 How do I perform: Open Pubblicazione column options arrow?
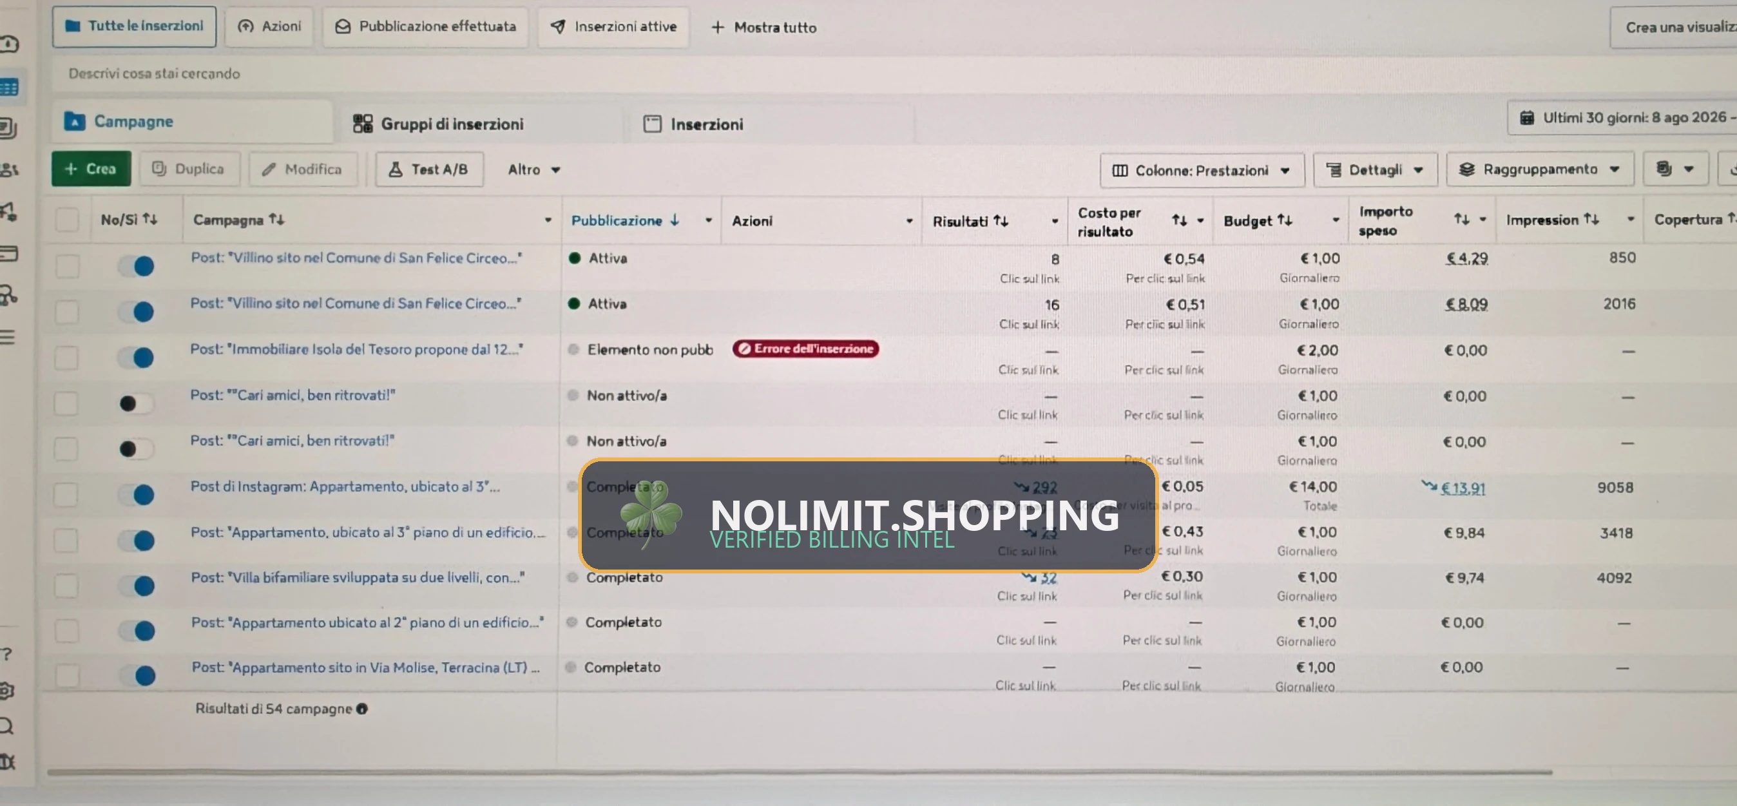(x=709, y=220)
